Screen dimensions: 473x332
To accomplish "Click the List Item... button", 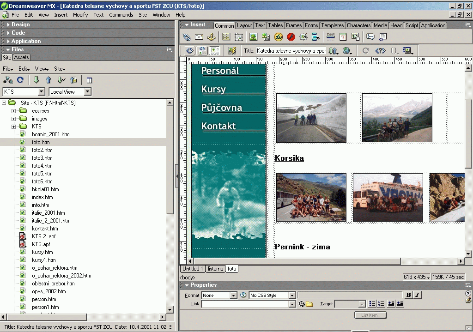I will tap(370, 315).
